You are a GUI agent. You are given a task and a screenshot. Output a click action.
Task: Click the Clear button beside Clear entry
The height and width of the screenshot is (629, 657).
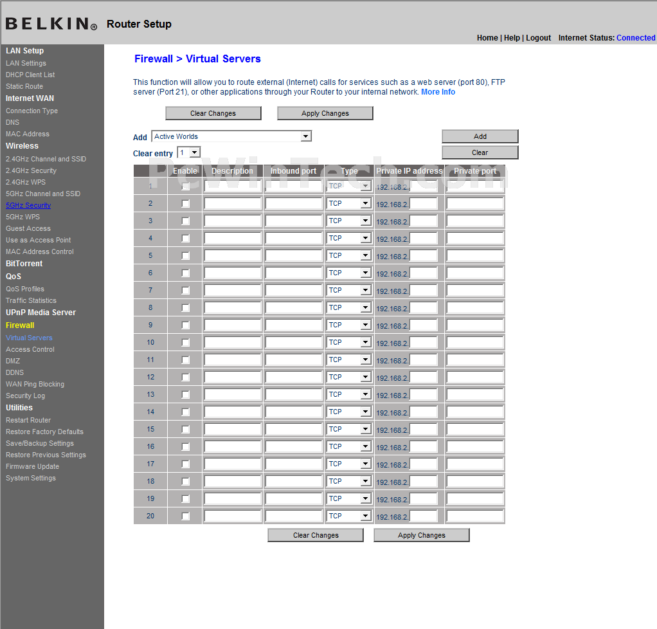(x=480, y=152)
